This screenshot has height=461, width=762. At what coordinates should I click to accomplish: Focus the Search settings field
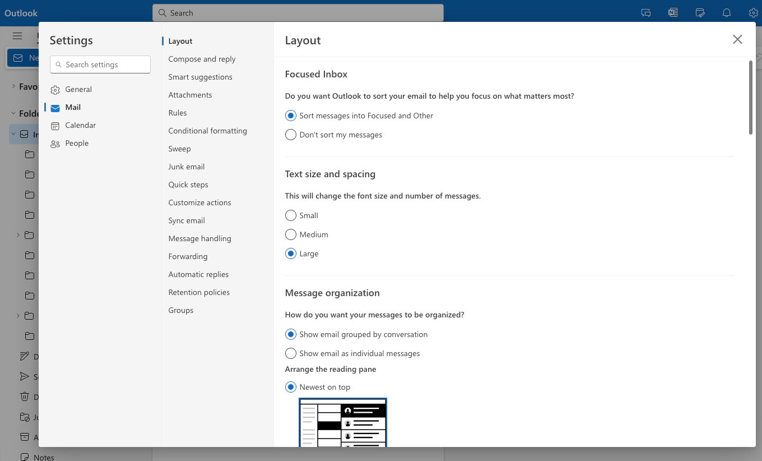(100, 64)
